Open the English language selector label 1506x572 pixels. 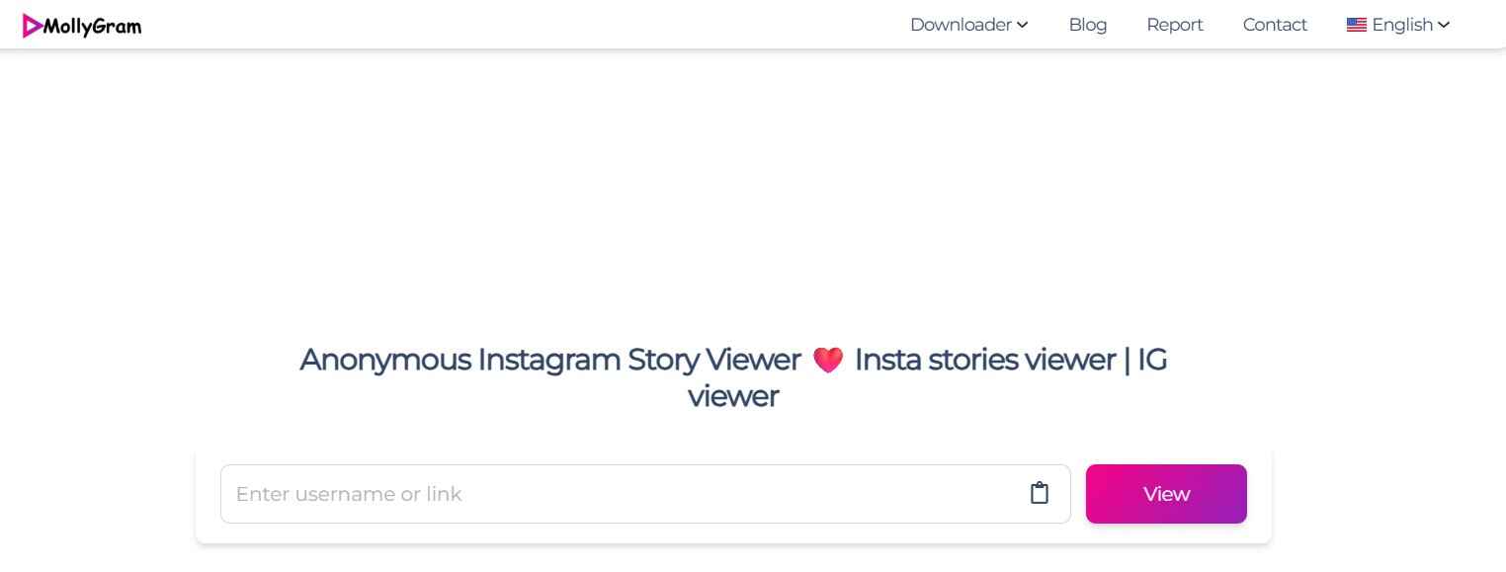[x=1401, y=25]
